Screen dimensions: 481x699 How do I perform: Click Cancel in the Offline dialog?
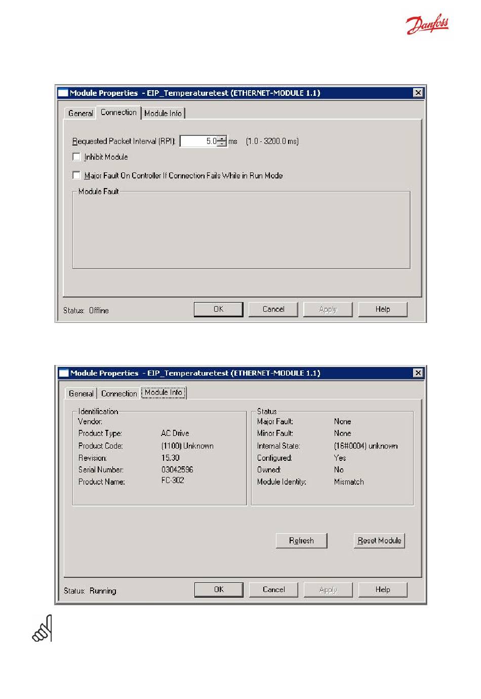pyautogui.click(x=273, y=309)
